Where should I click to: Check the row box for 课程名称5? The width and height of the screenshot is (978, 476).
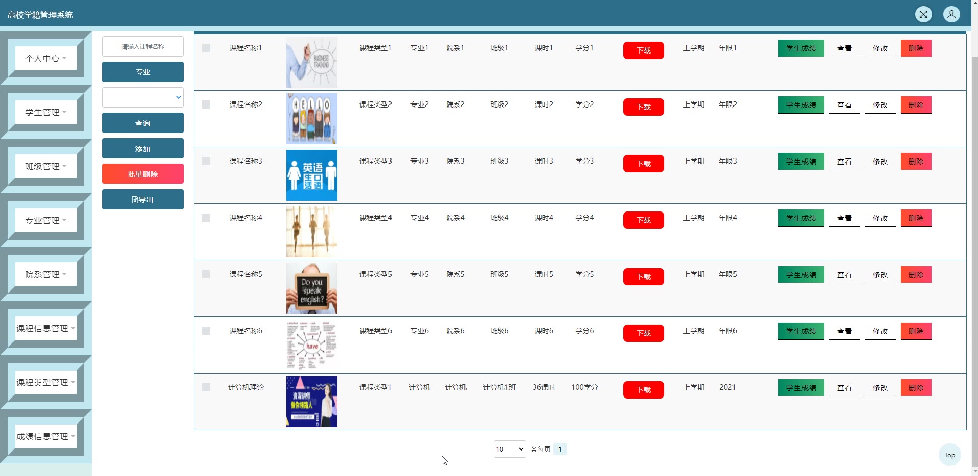(x=206, y=274)
